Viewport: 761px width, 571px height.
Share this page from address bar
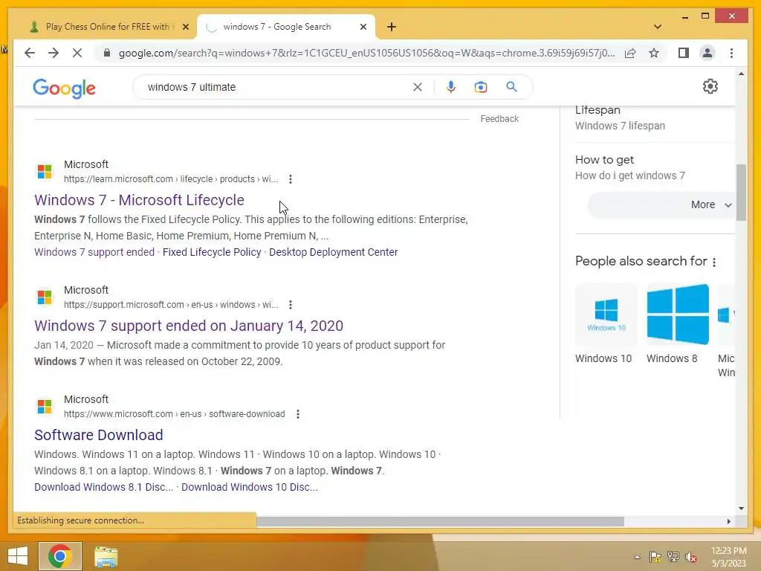click(x=630, y=53)
